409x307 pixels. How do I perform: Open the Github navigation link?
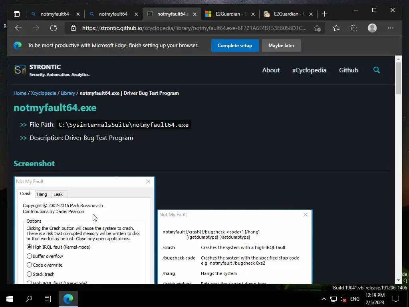[x=348, y=70]
